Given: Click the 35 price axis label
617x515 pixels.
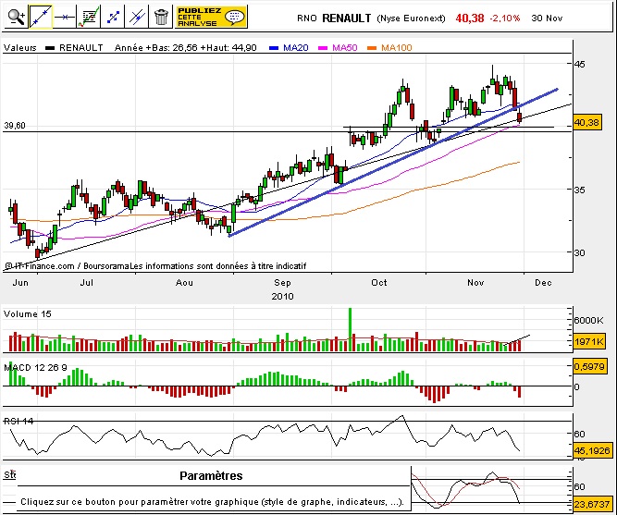Looking at the screenshot, I should pos(580,190).
